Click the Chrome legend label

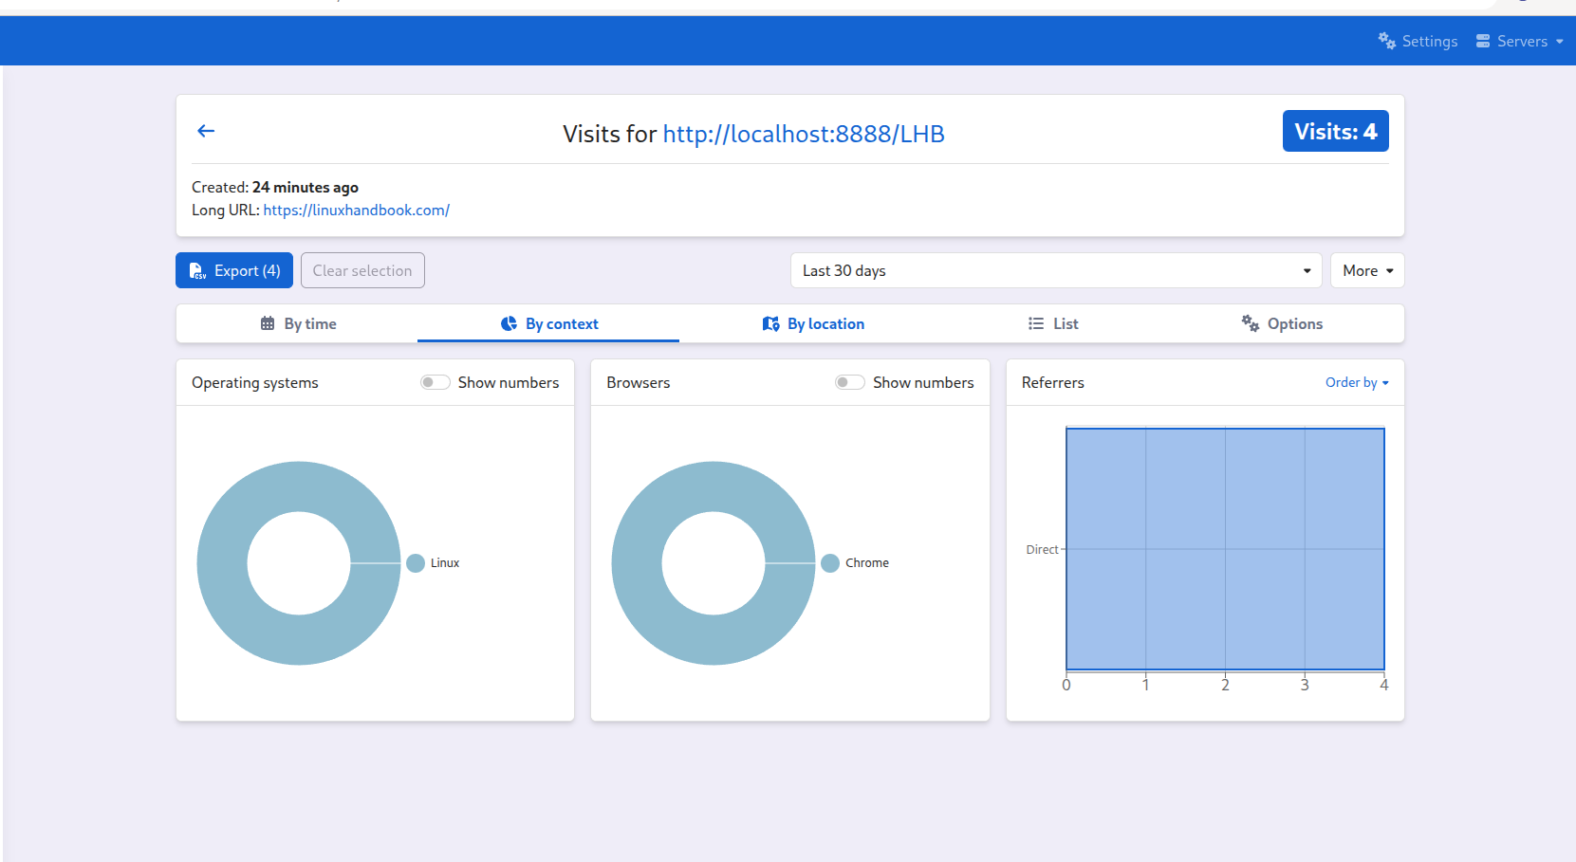867,562
